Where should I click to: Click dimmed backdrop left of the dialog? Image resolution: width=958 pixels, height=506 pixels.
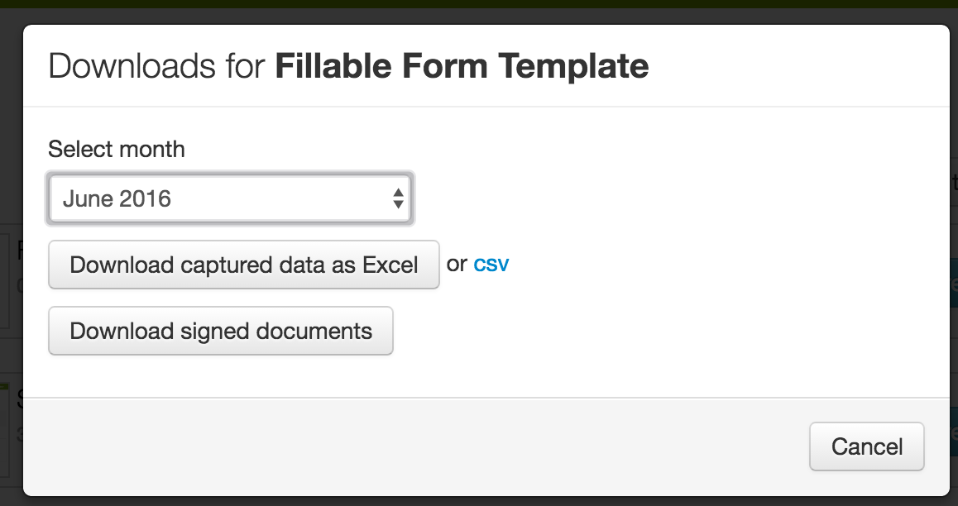[11, 248]
